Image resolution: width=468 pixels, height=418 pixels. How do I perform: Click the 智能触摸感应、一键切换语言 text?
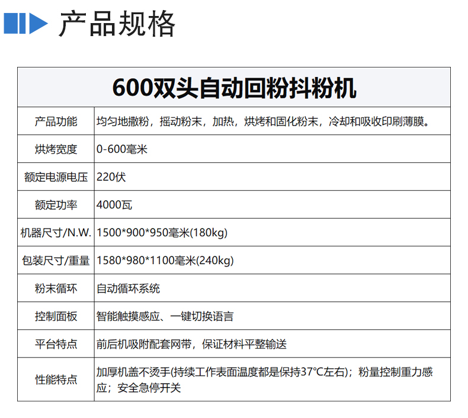point(165,316)
